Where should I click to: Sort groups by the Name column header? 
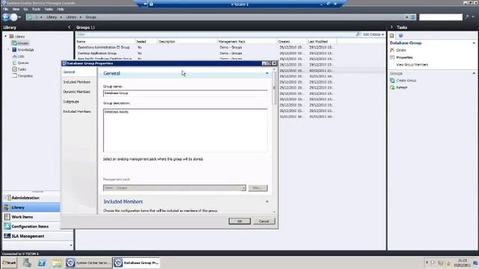[x=106, y=42]
